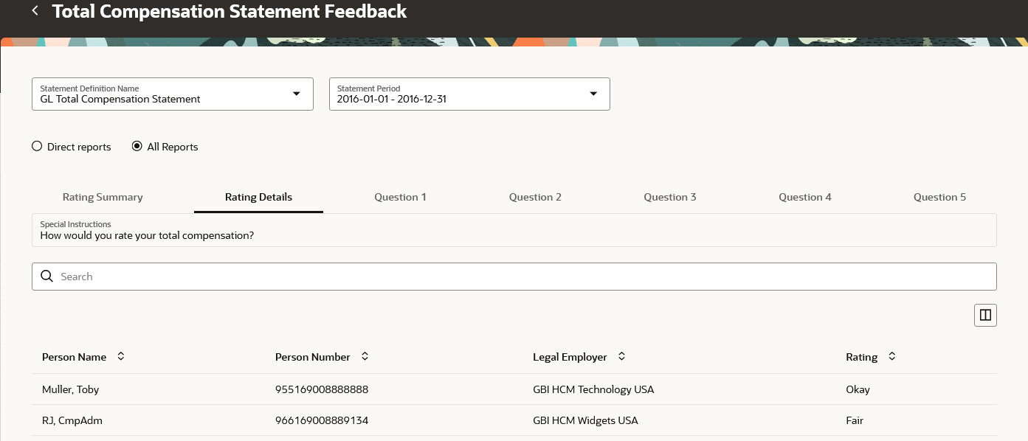Click the Muller, Toby name cell
The width and height of the screenshot is (1028, 441).
(70, 389)
